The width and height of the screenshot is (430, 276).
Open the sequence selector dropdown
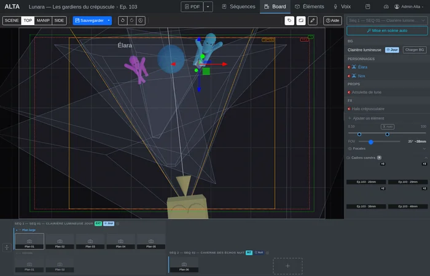click(387, 20)
